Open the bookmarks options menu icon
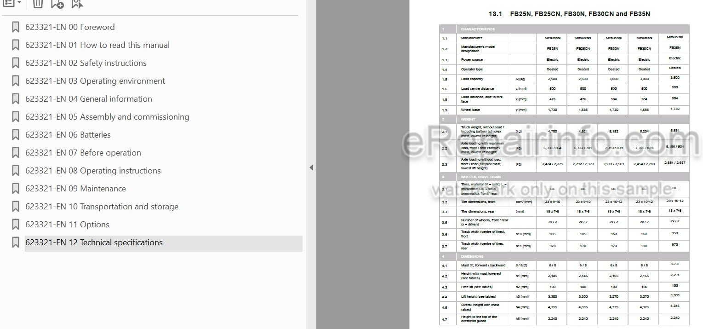 [8, 3]
